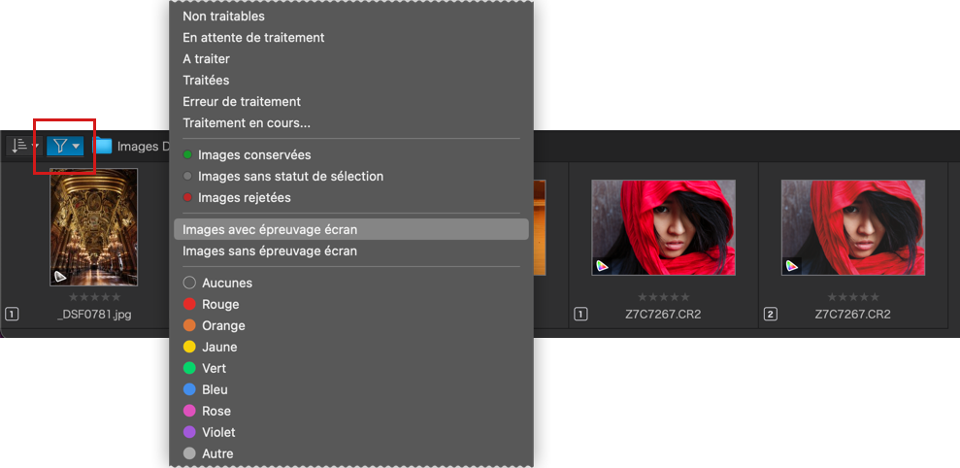
Task: Select 'A traiter' filter entry
Action: (x=350, y=59)
